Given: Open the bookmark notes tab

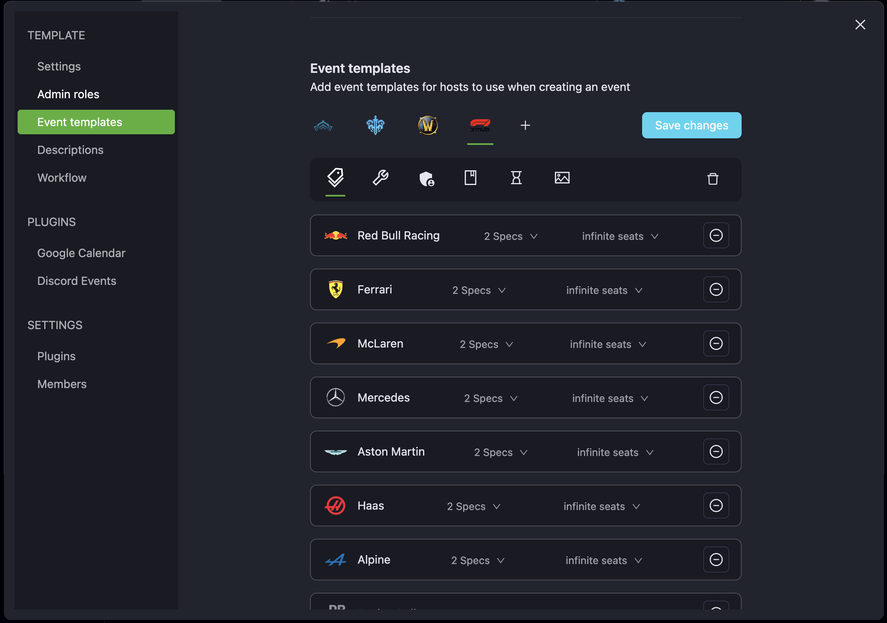Looking at the screenshot, I should (471, 178).
